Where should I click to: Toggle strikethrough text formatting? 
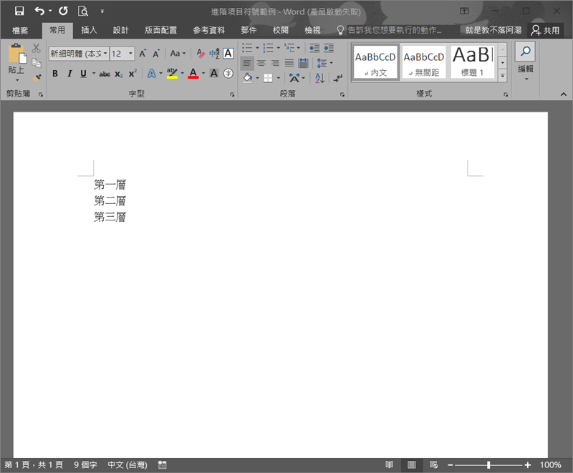[105, 74]
